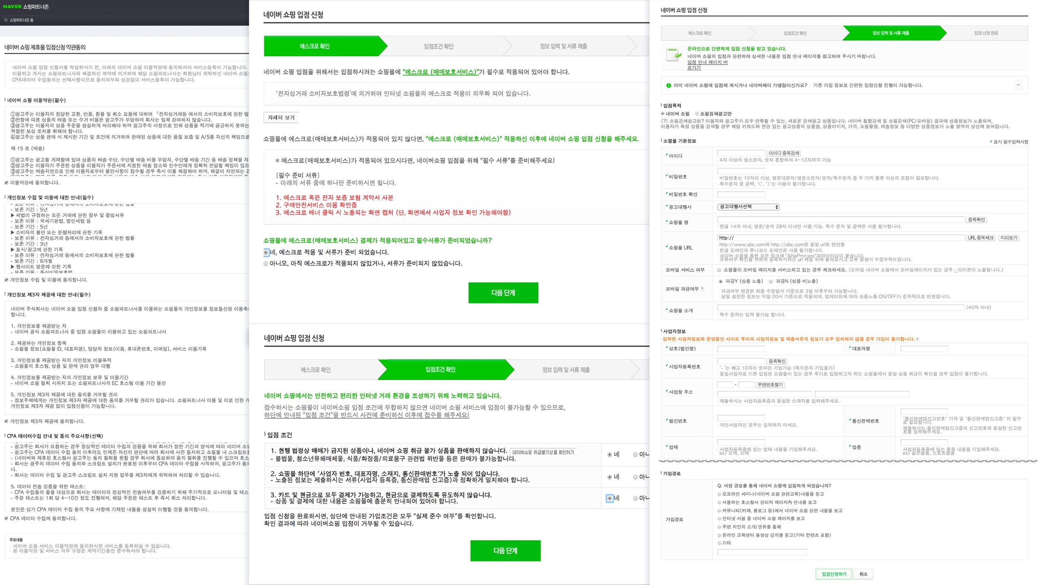Focus the 쇼핑몰 소개 input field
This screenshot has width=1040, height=585.
(x=841, y=308)
